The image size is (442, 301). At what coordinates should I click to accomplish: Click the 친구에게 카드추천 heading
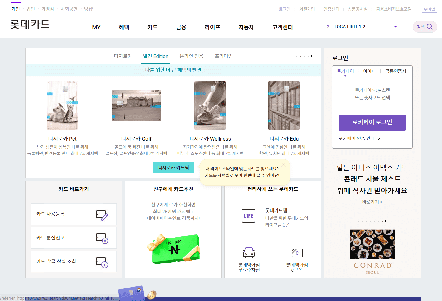tap(173, 189)
